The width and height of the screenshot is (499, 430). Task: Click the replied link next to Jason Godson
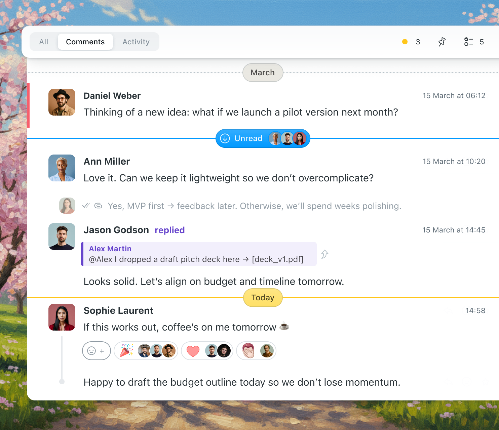170,230
